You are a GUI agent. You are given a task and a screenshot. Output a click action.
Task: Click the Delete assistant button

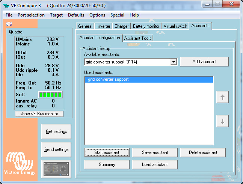(x=203, y=152)
